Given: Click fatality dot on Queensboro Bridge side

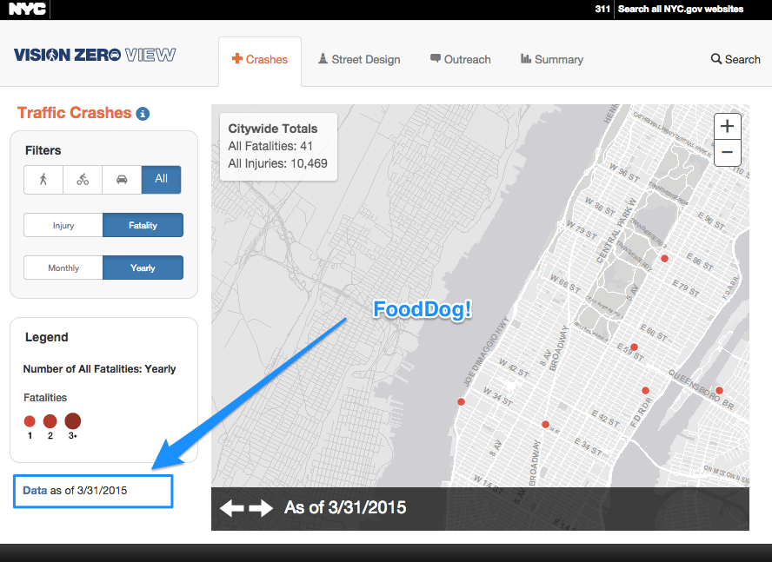Looking at the screenshot, I should pos(719,390).
